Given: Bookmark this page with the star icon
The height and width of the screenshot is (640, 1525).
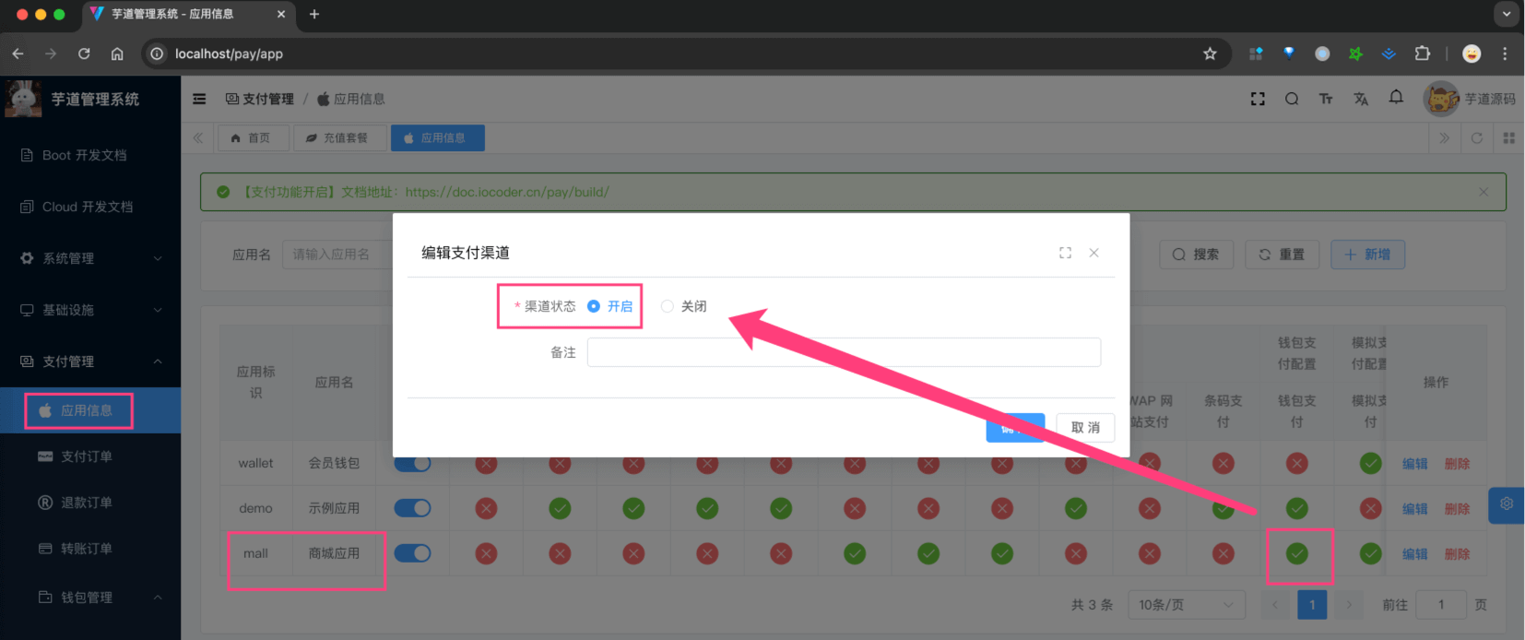Looking at the screenshot, I should point(1210,53).
